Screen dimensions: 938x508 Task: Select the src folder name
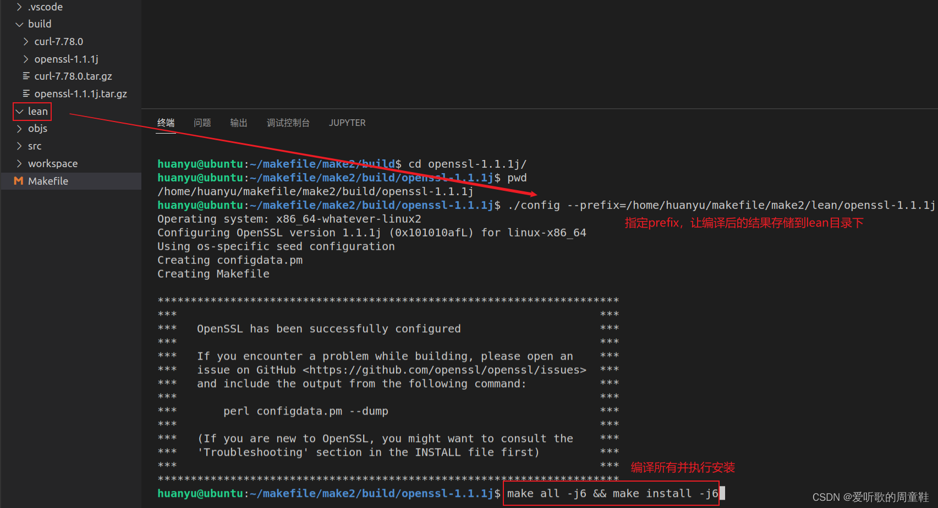point(35,146)
